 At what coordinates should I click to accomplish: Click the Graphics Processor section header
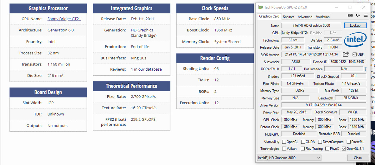[x=48, y=8]
